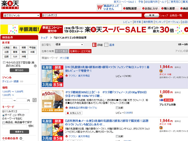
Task: Filter by 1,000円 ～ 1,899円 price link
Action: [x=13, y=92]
